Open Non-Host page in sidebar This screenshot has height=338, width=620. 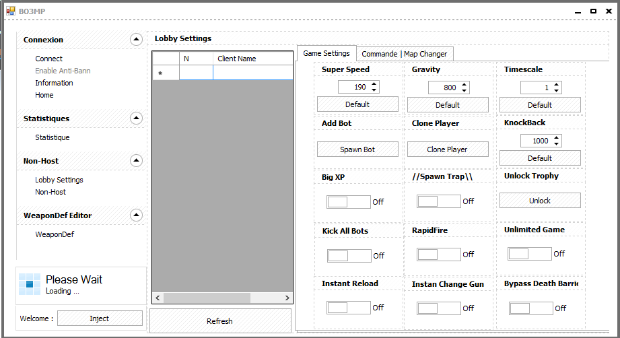[x=50, y=192]
